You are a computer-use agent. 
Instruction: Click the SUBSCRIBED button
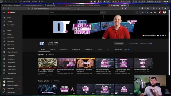119,43
